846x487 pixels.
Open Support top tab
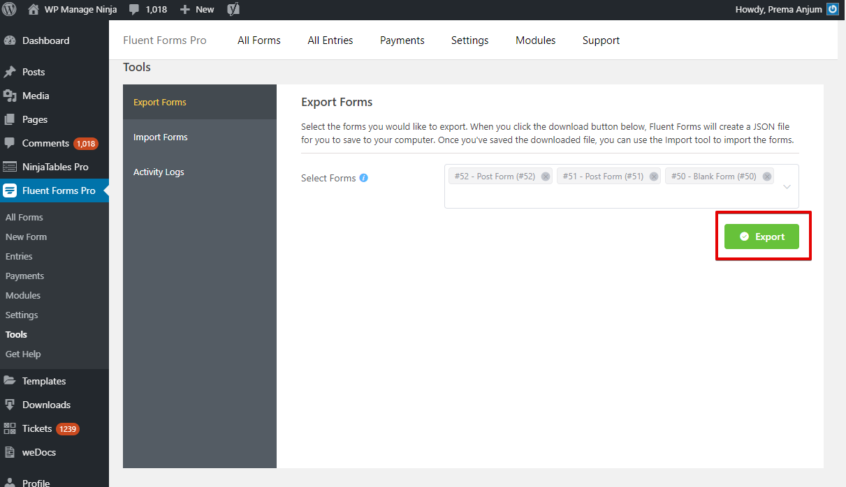(601, 40)
